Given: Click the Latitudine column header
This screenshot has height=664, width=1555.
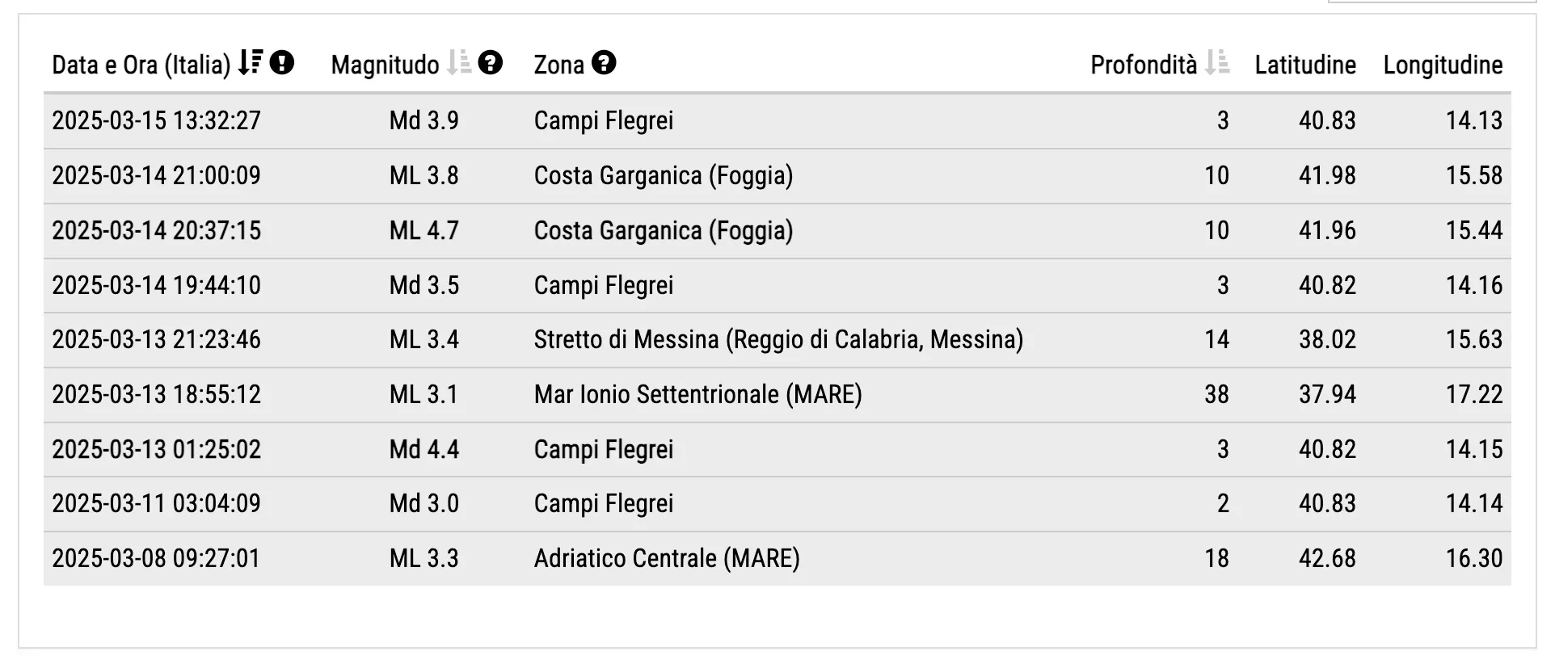Looking at the screenshot, I should 1305,65.
